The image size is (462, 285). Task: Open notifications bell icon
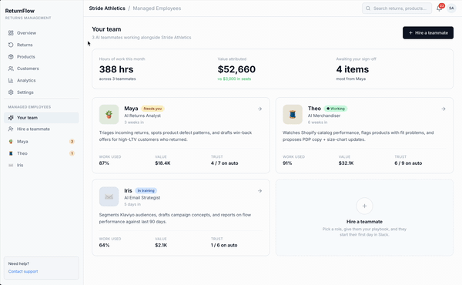point(440,8)
